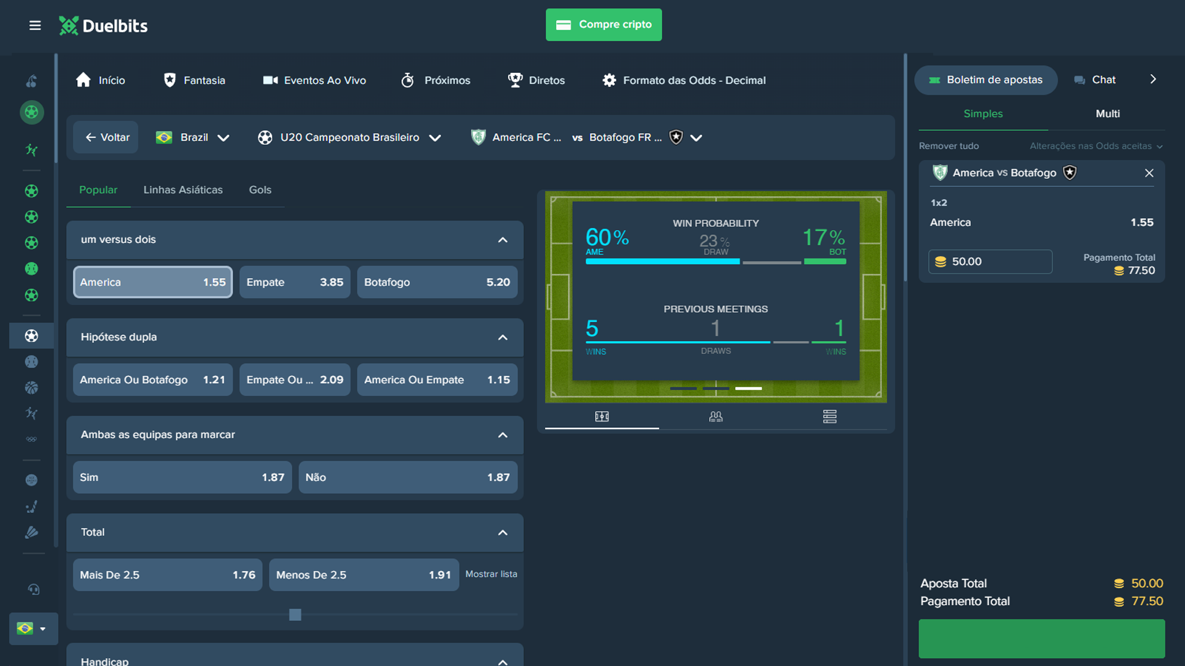
Task: Click the first widget page indicator
Action: coord(683,388)
